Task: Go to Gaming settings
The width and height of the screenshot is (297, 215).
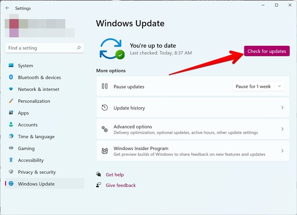Action: pyautogui.click(x=45, y=148)
